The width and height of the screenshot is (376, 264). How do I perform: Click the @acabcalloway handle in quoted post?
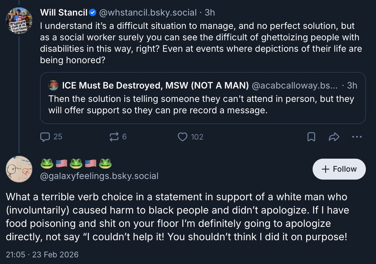click(x=295, y=85)
